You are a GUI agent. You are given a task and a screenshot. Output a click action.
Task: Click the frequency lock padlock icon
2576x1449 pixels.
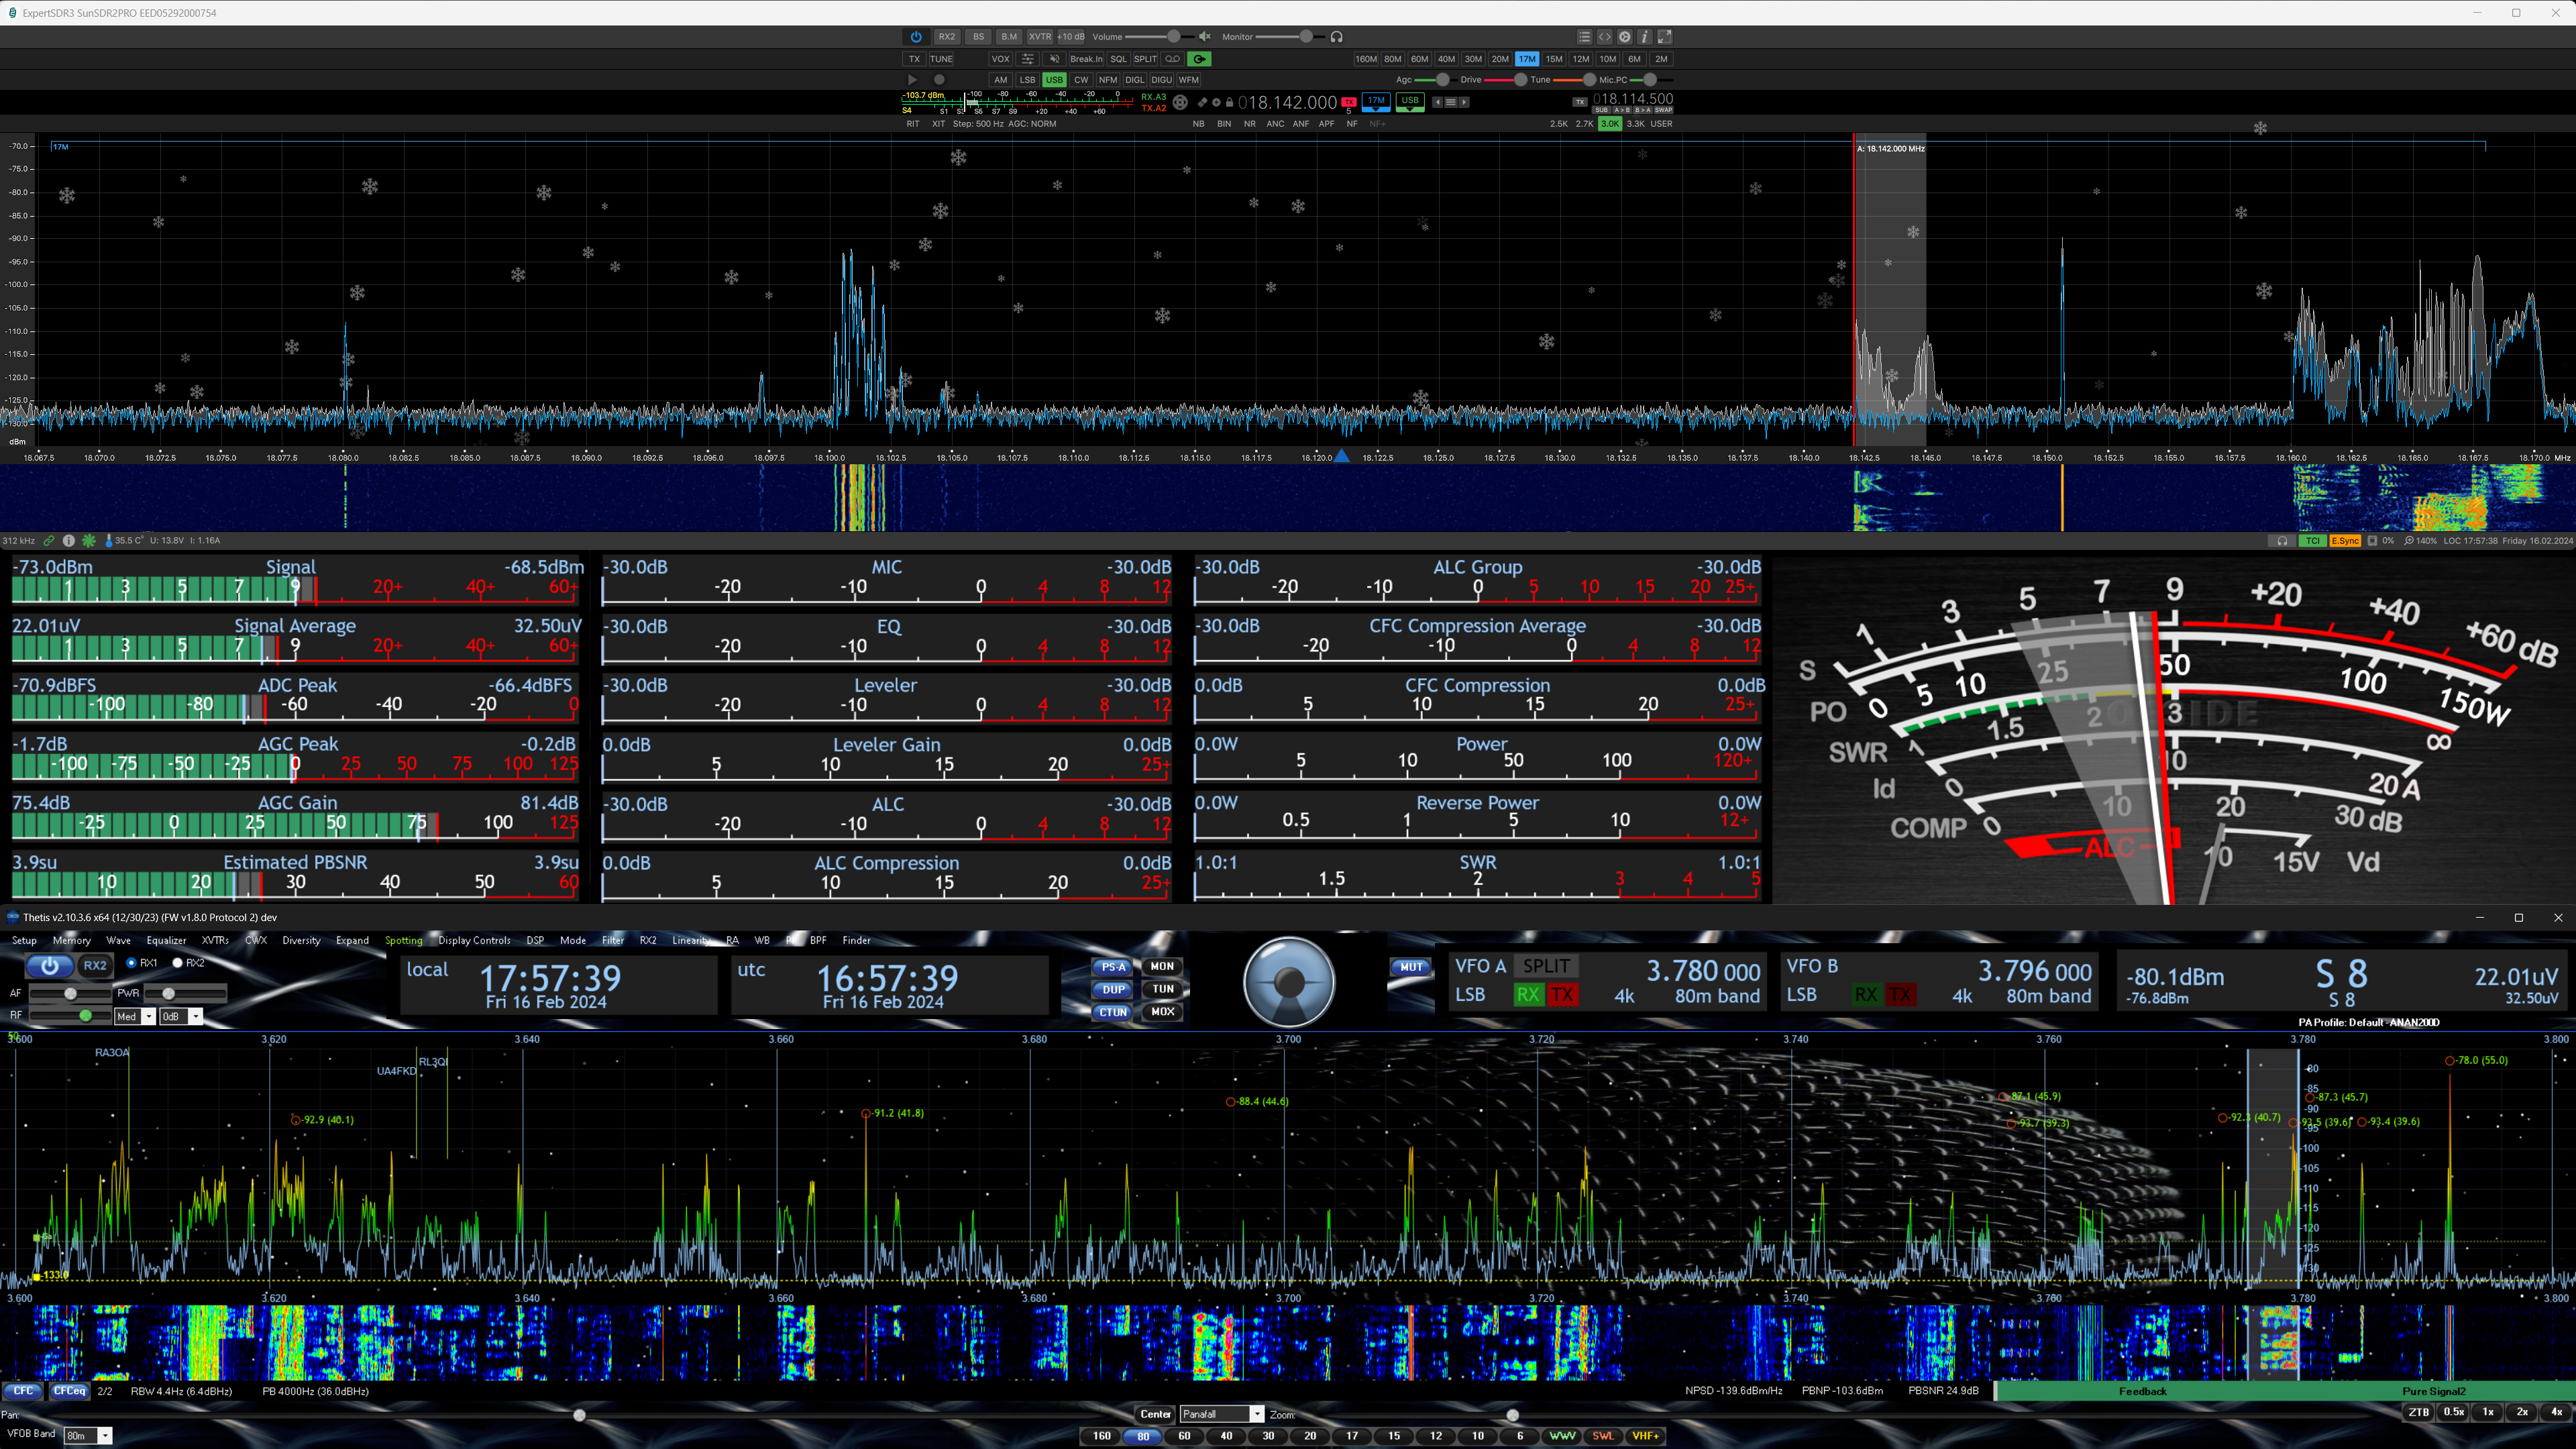1229,102
